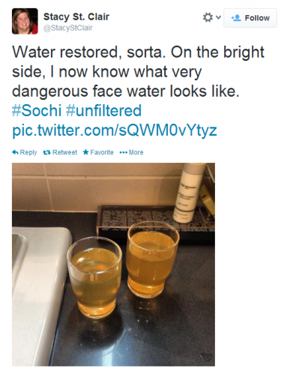Open the #unfiltered hashtag

pyautogui.click(x=103, y=111)
